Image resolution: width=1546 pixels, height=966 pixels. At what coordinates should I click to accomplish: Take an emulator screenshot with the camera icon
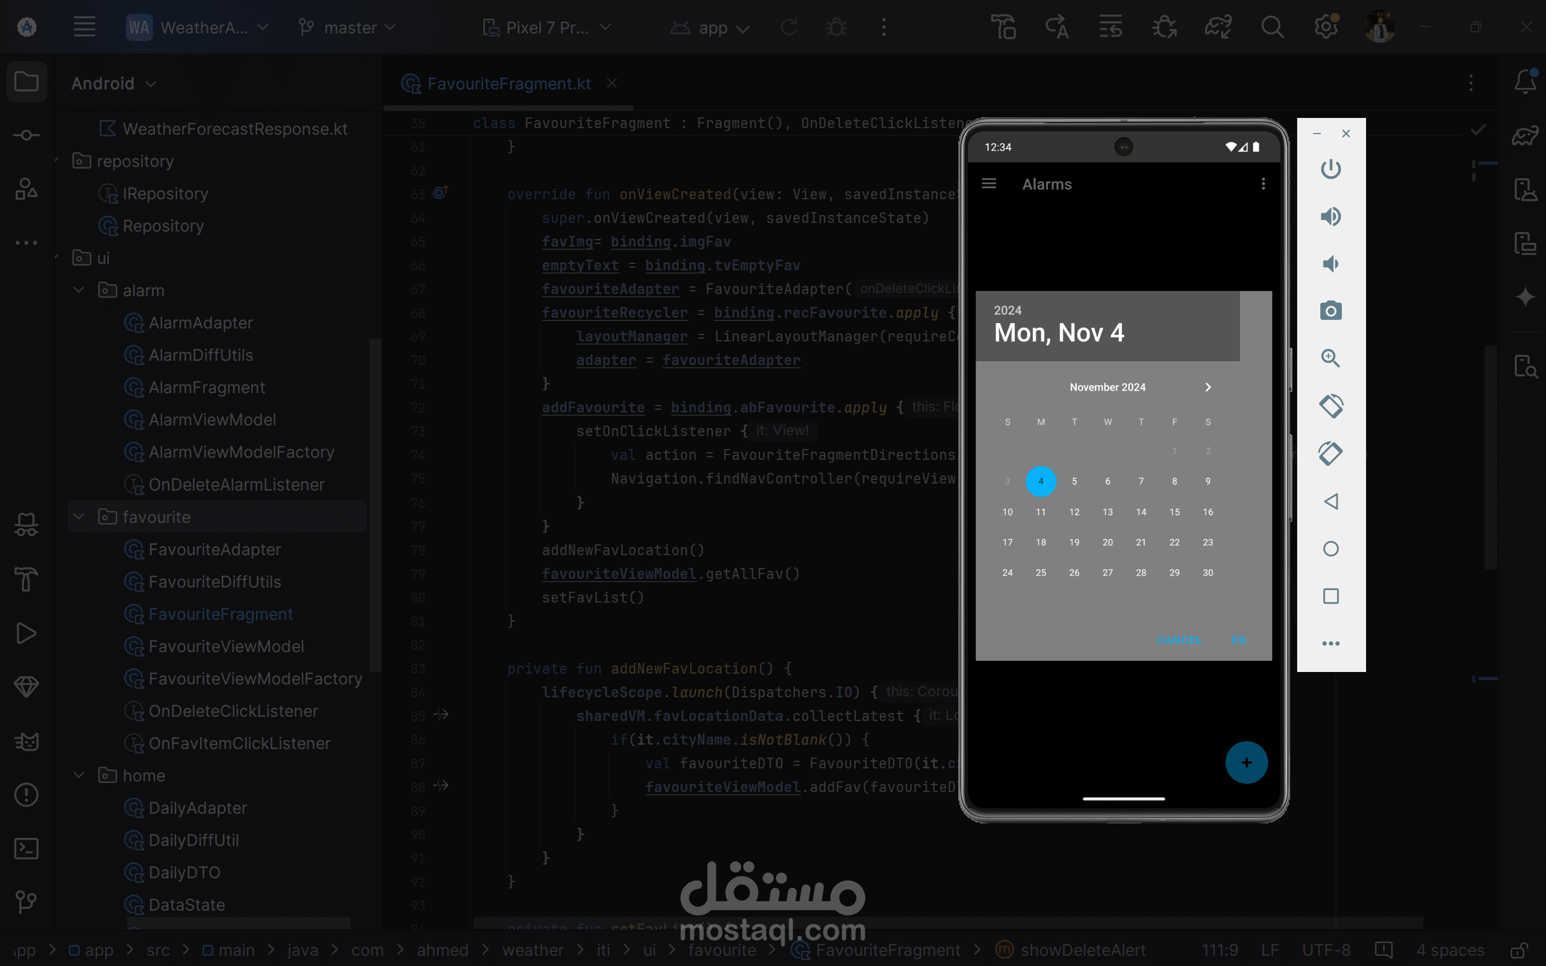tap(1330, 311)
